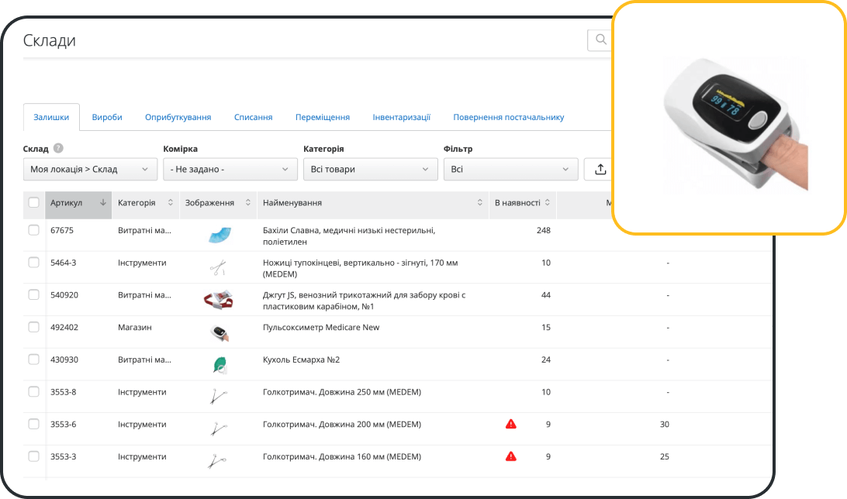The height and width of the screenshot is (499, 847).
Task: Click the help icon next to Склад
Action: [x=58, y=149]
